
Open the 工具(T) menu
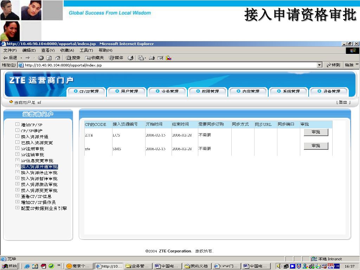coord(86,50)
